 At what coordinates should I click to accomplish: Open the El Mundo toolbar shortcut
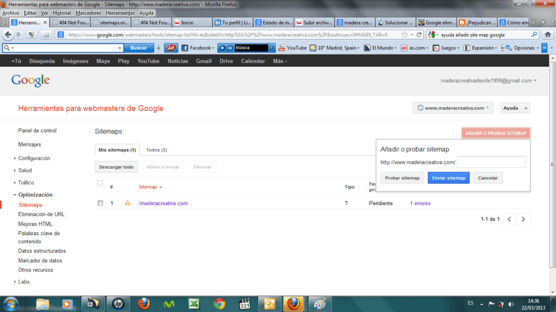(x=380, y=48)
